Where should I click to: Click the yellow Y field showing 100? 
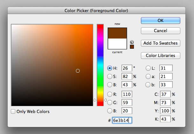165,111
